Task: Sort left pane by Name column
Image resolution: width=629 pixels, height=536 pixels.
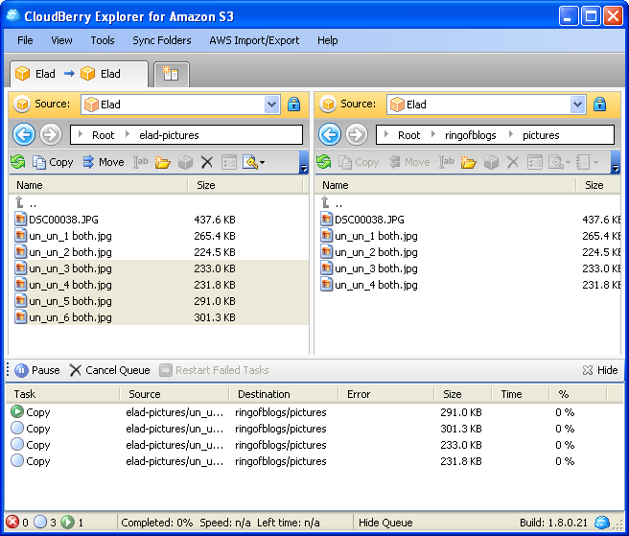Action: click(98, 185)
